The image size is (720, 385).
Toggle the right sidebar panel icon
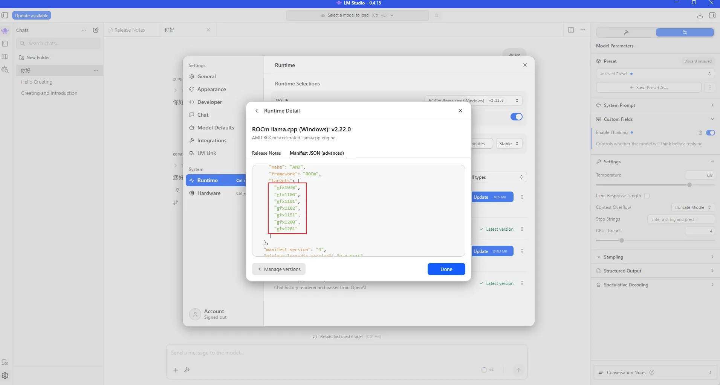712,15
